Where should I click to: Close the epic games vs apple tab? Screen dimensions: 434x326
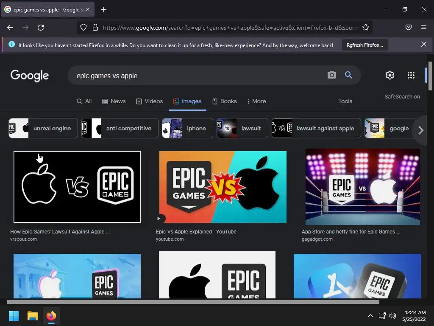88,9
